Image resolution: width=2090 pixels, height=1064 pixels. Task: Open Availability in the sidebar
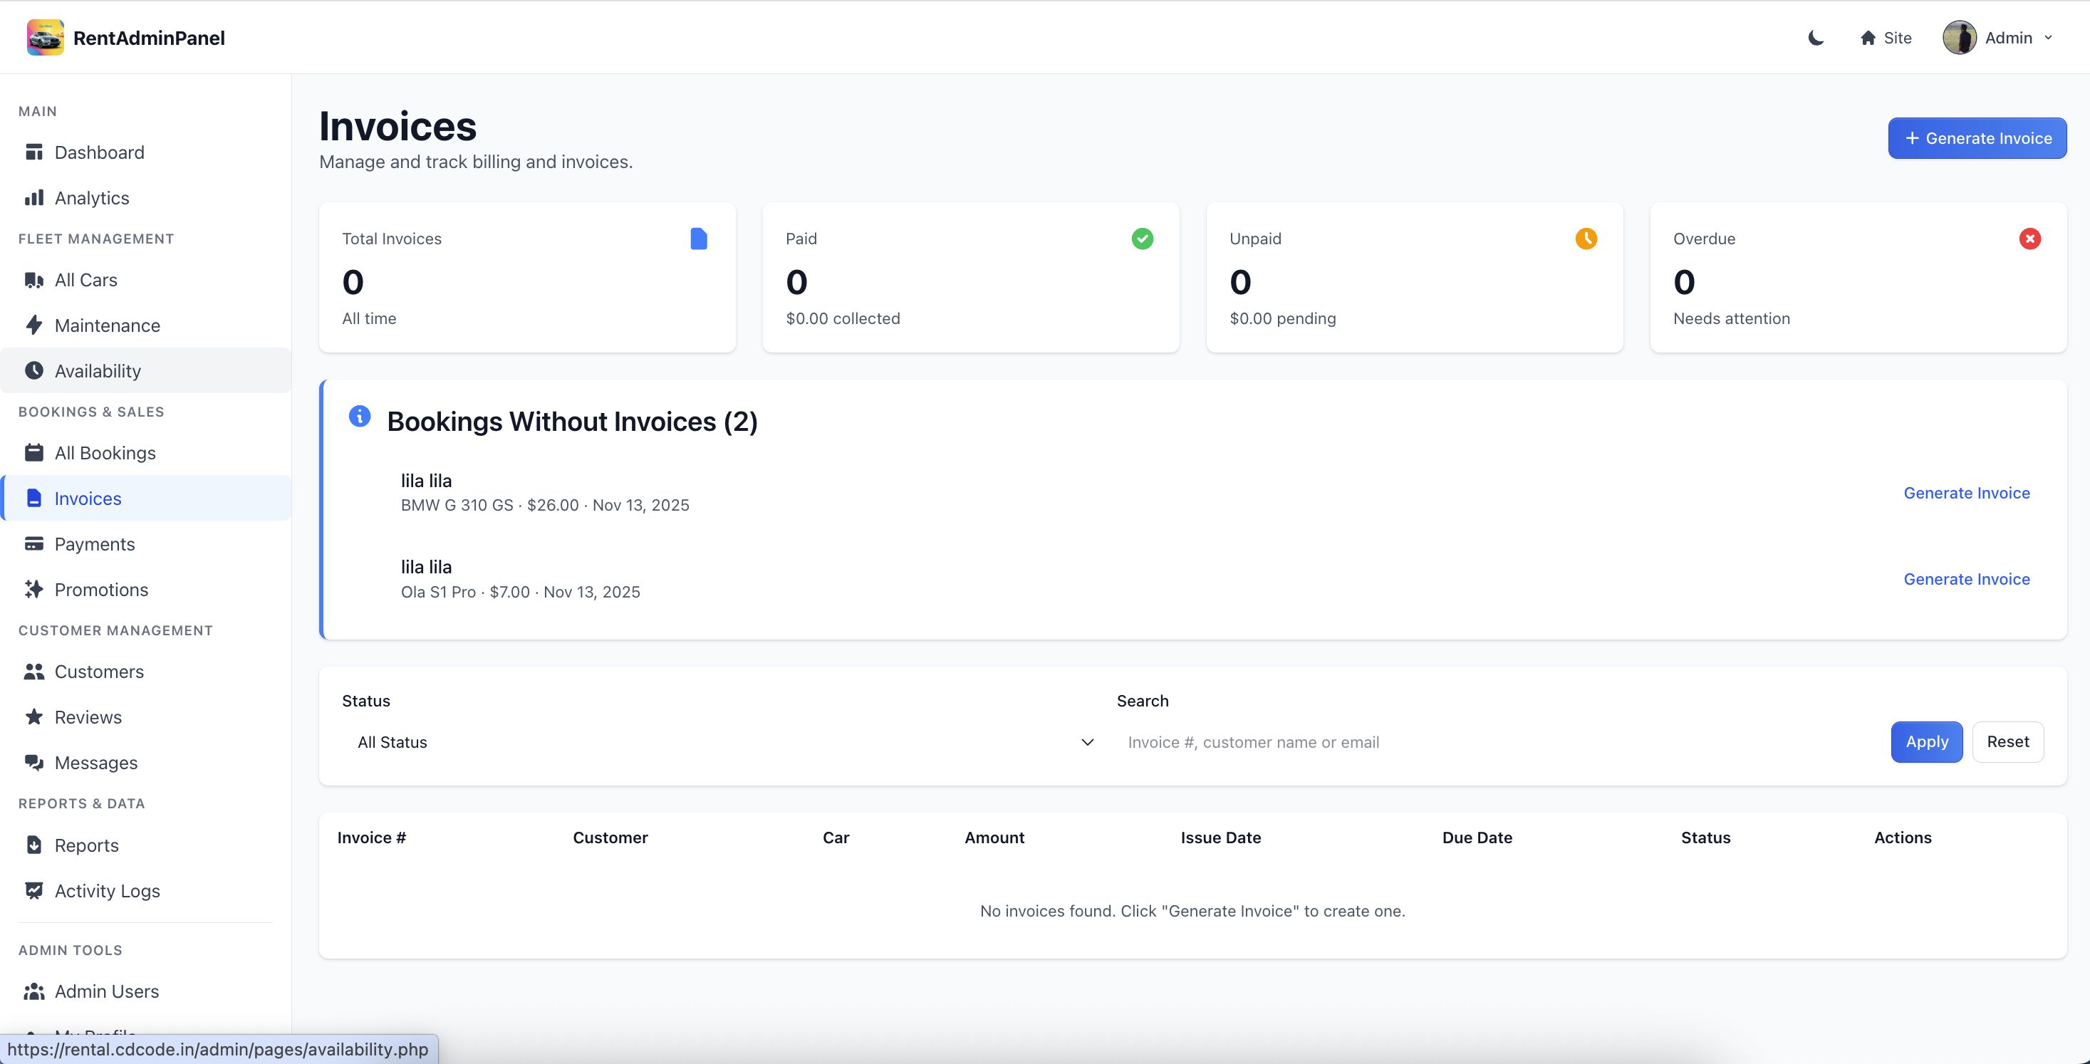[x=98, y=370]
